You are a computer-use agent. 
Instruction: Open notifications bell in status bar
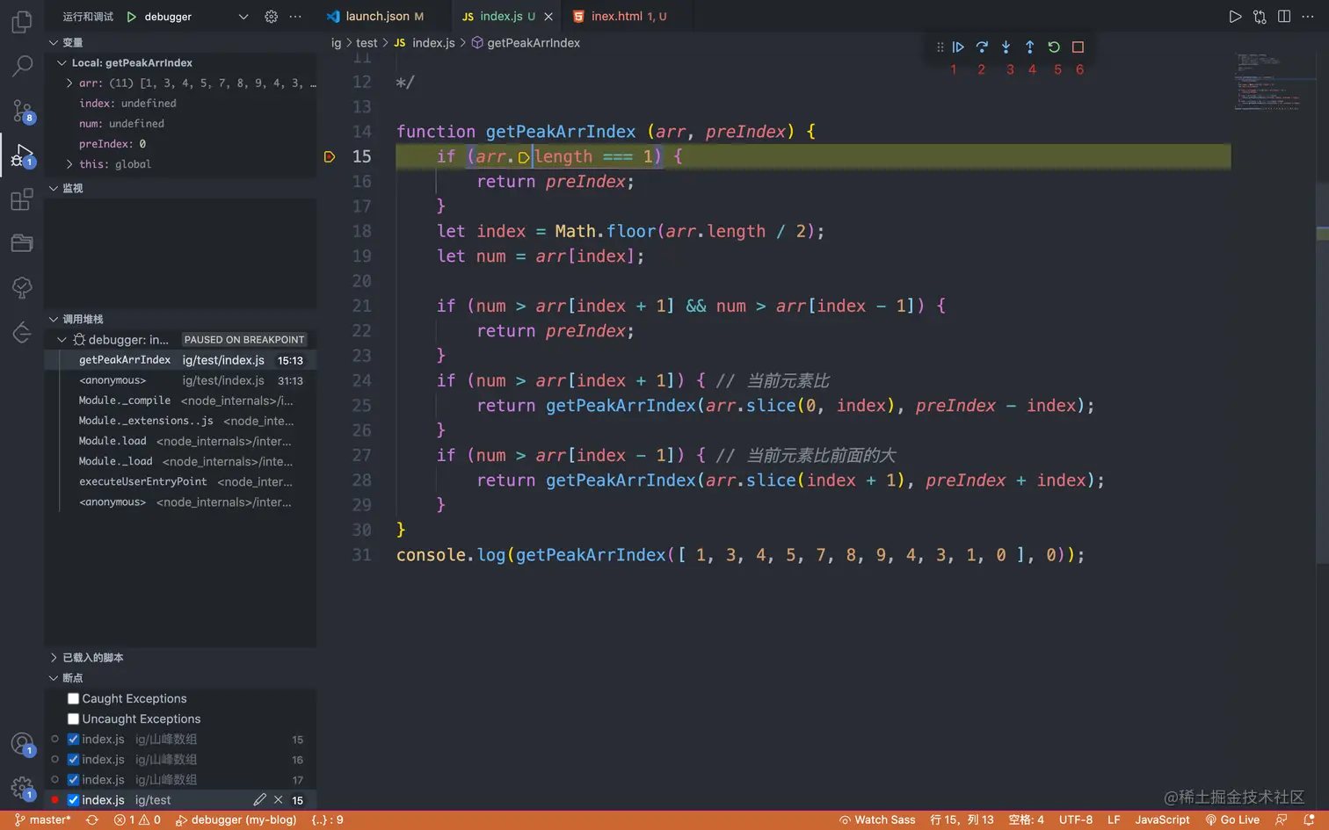tap(1309, 820)
